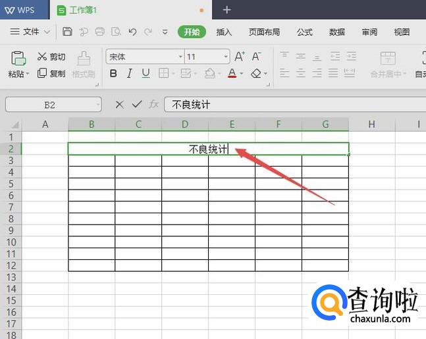
Task: Activate the Format Painter 格式刷
Action: (84, 65)
